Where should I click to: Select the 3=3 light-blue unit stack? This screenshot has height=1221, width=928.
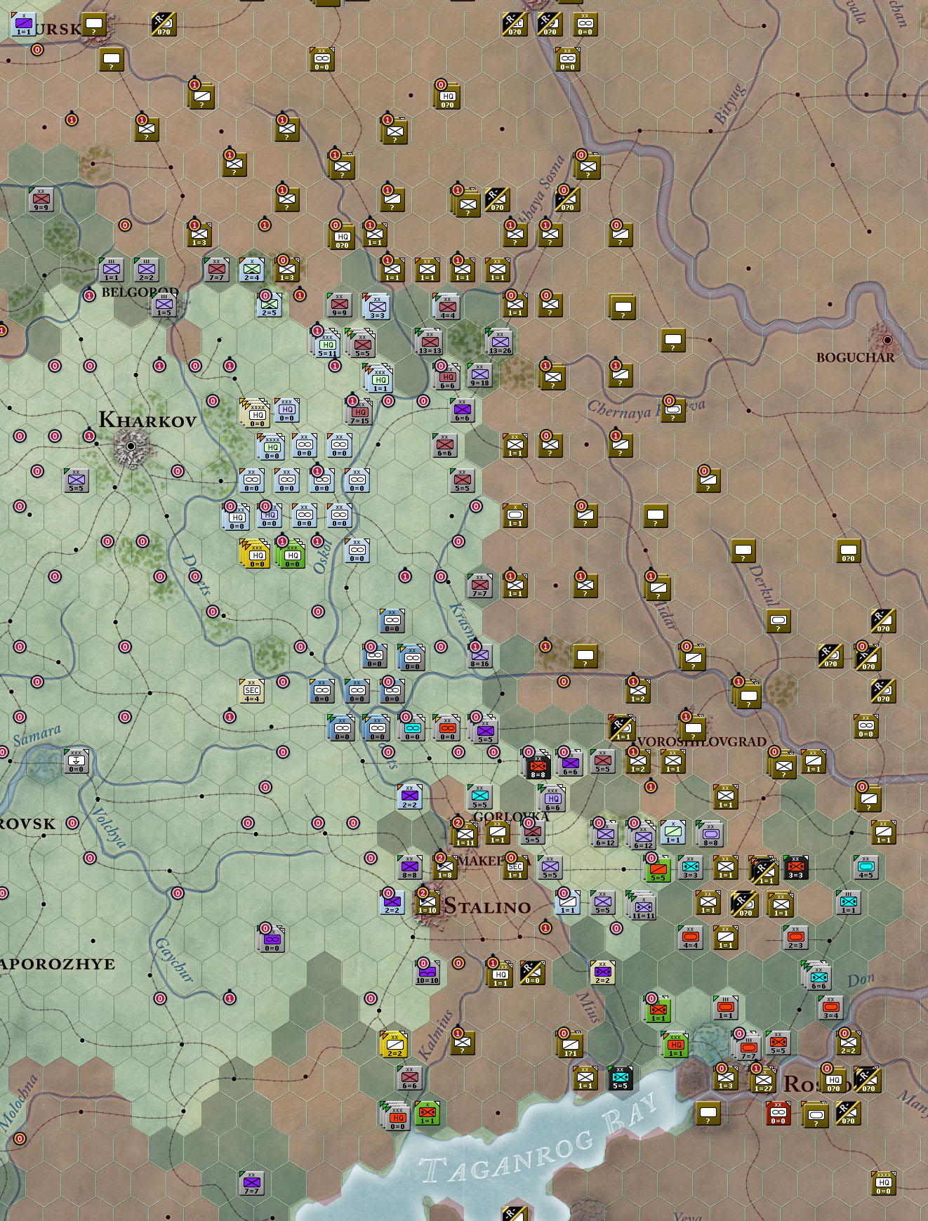click(376, 307)
